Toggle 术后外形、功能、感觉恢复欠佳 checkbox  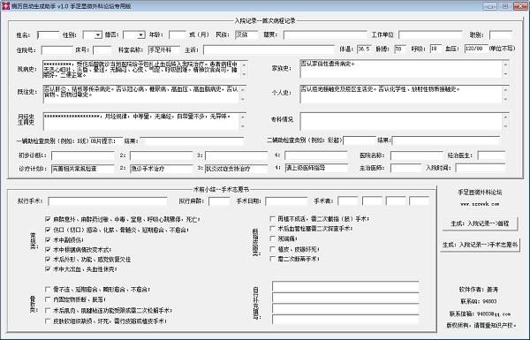(48, 260)
